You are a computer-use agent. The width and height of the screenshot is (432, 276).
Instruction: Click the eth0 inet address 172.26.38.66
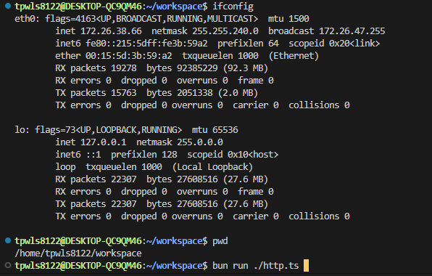111,31
